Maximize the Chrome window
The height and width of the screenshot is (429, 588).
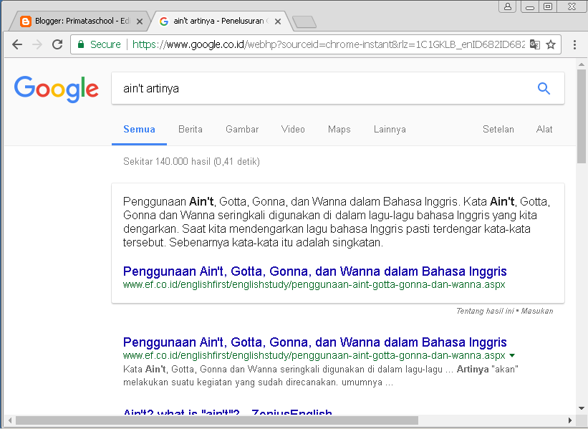pos(548,6)
